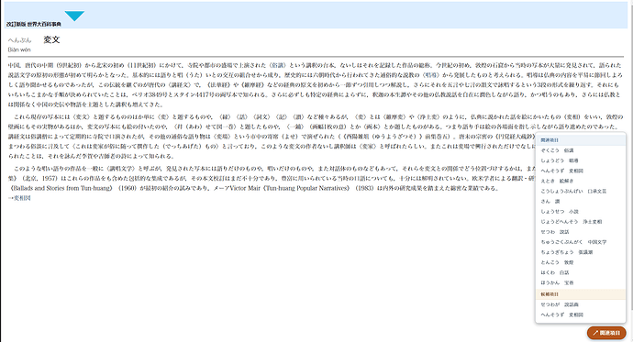The width and height of the screenshot is (633, 342).
Task: Click the 改訂新版 世界大百科事典 source label
Action: point(34,24)
